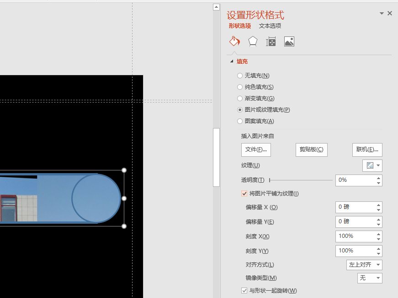Open the Size & Properties tab icon
This screenshot has width=398, height=298.
(271, 41)
